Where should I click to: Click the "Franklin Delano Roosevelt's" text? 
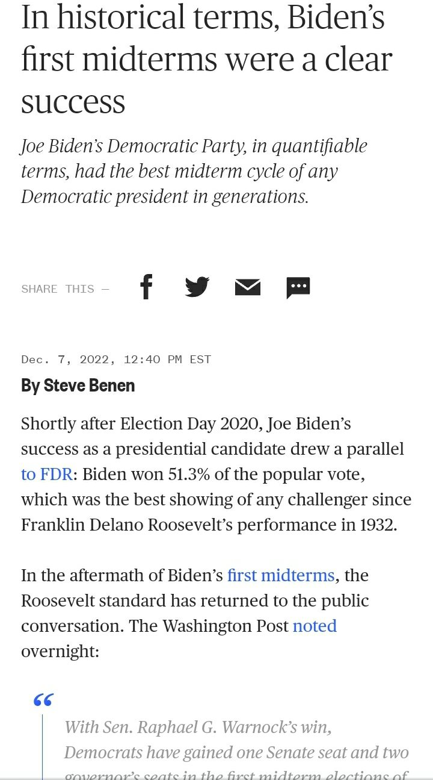pyautogui.click(x=127, y=525)
